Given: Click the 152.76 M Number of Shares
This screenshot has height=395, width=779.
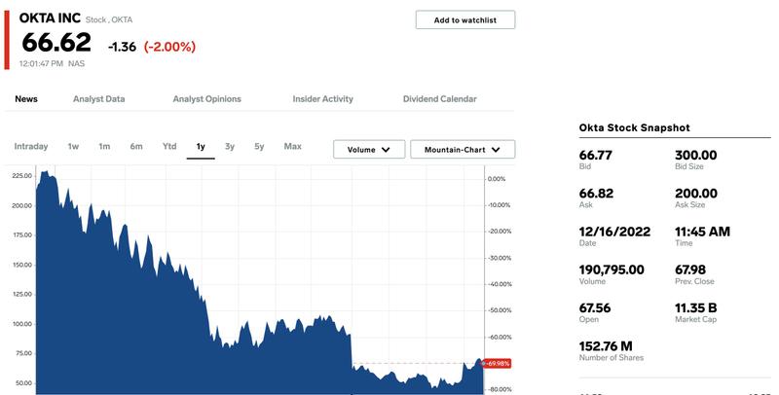Looking at the screenshot, I should [606, 346].
